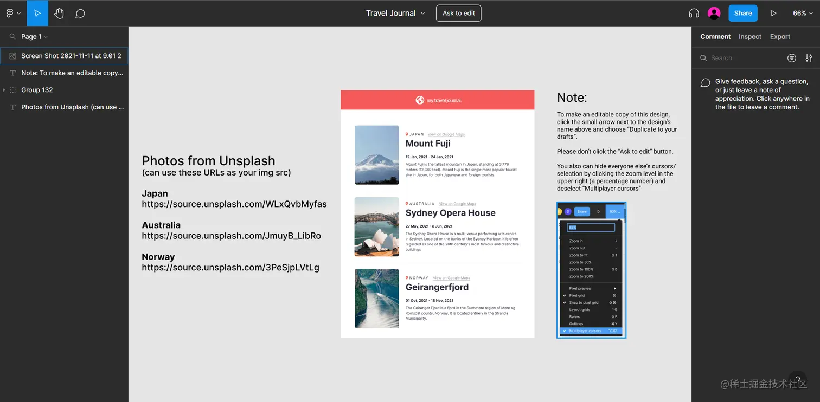Open the help question mark button
Image resolution: width=820 pixels, height=402 pixels.
(x=798, y=380)
